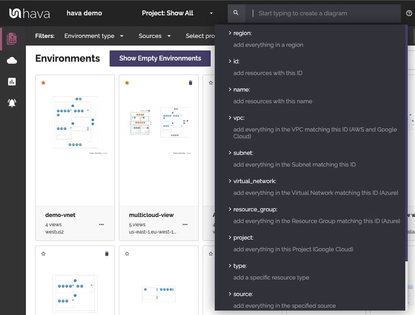415x315 pixels.
Task: Open the Environments diagrams sidebar icon
Action: (x=11, y=38)
